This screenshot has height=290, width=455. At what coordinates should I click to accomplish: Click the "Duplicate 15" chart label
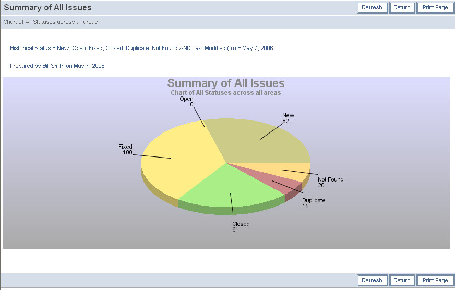pos(313,203)
